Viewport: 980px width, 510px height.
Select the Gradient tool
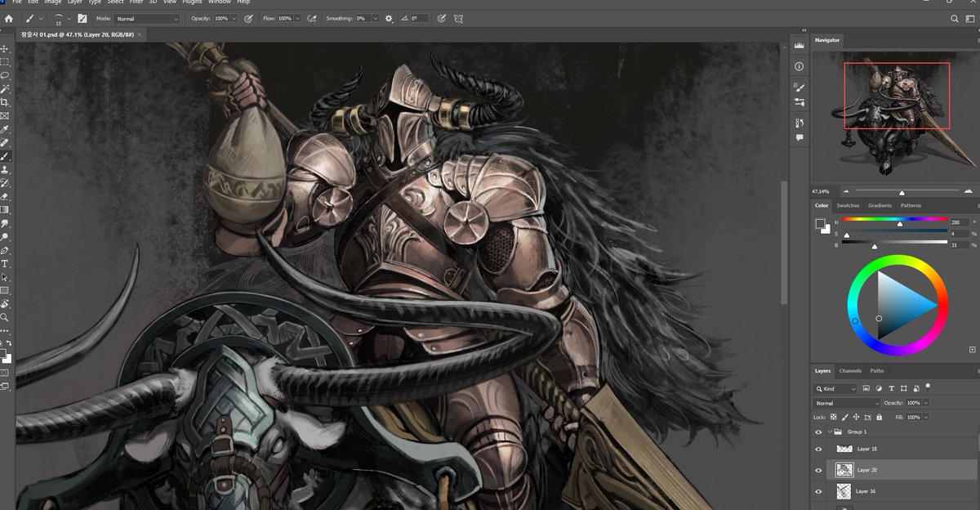pos(5,209)
